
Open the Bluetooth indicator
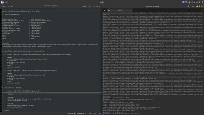click(x=200, y=2)
